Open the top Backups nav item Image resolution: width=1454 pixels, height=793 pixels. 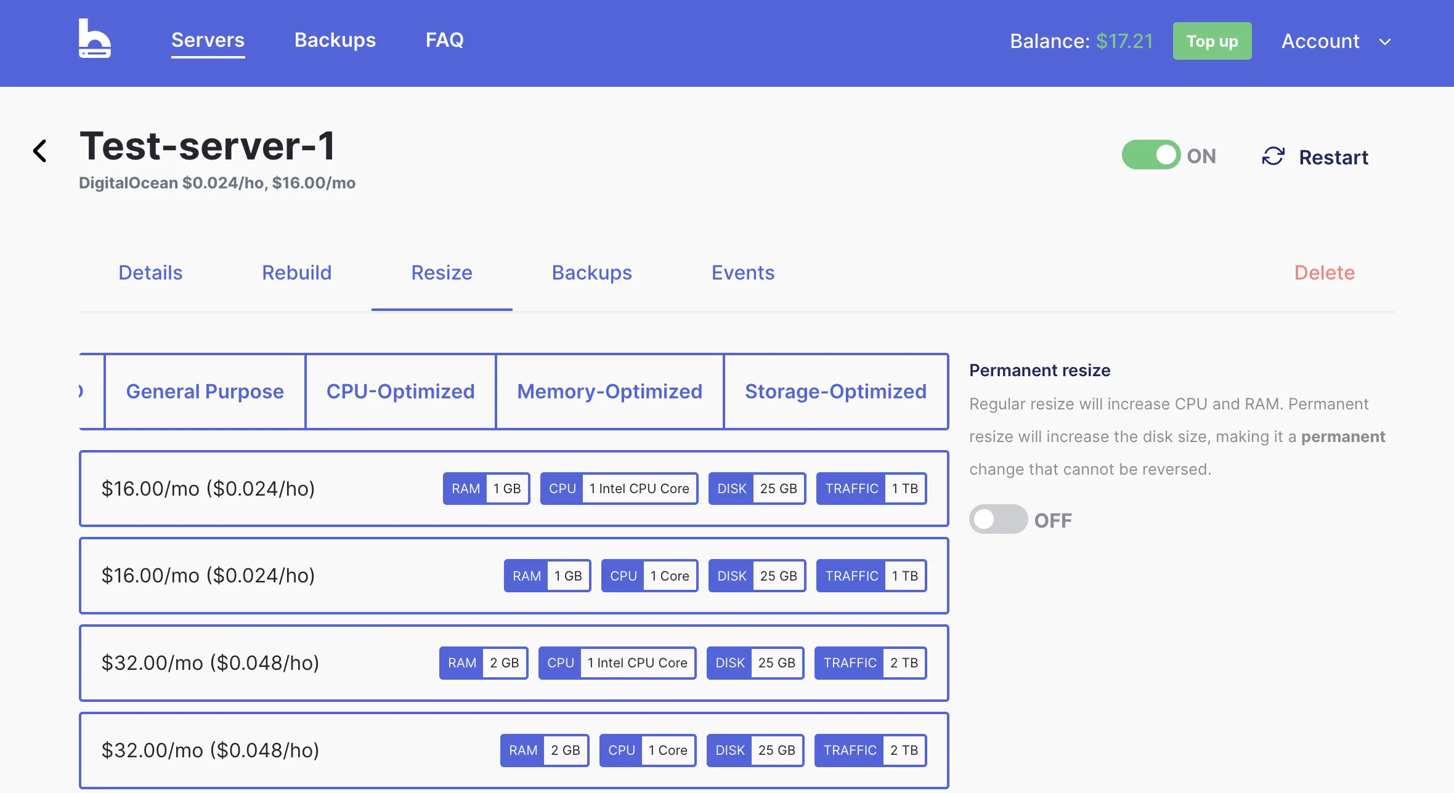tap(335, 40)
